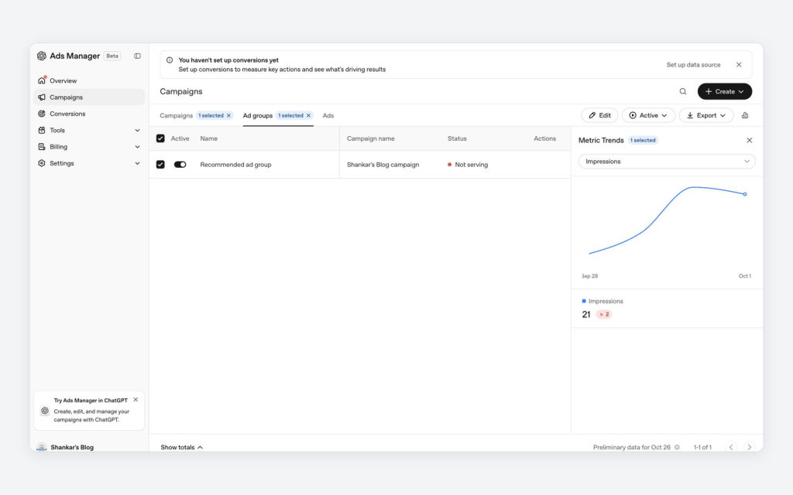Open Overview in the sidebar
The height and width of the screenshot is (495, 793).
89,80
